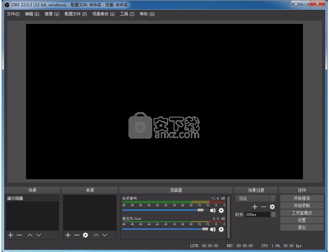
Task: Open the 场景集合(S) menu
Action: click(x=103, y=14)
